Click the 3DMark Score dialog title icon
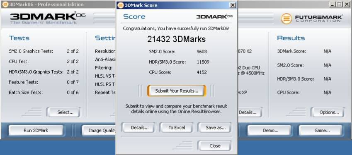This screenshot has width=352, height=155. [121, 5]
